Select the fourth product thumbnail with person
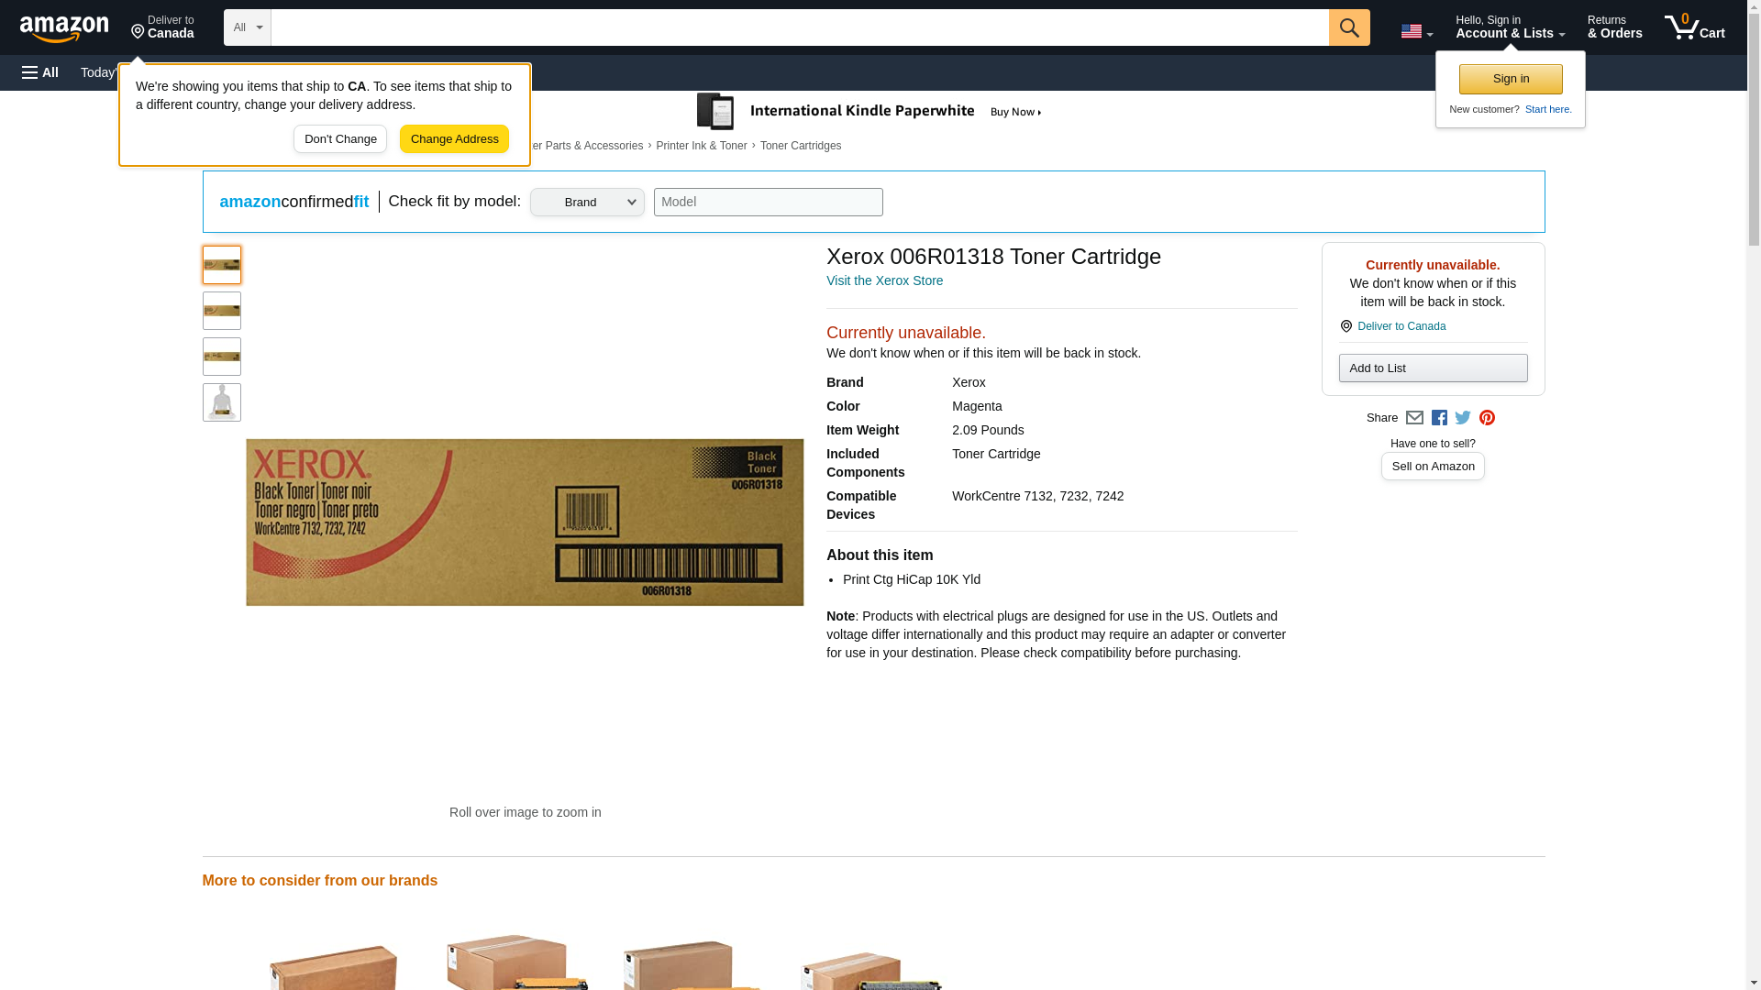The width and height of the screenshot is (1761, 990). coord(222,402)
